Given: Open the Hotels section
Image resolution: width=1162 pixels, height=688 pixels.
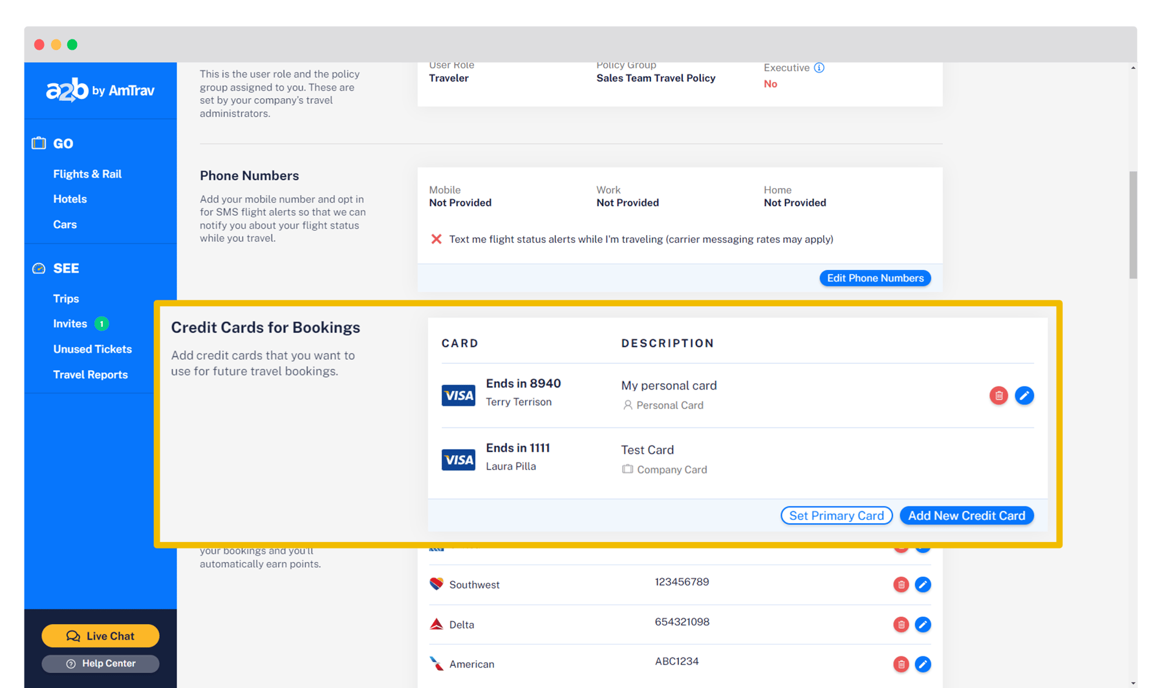Looking at the screenshot, I should [70, 198].
